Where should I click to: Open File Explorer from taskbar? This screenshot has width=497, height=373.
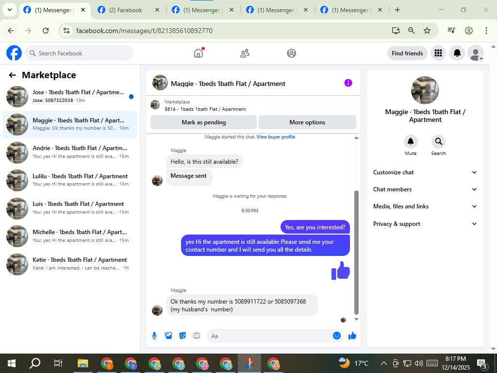click(x=83, y=363)
